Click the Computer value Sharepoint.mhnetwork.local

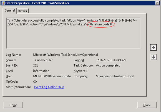pos(115,76)
